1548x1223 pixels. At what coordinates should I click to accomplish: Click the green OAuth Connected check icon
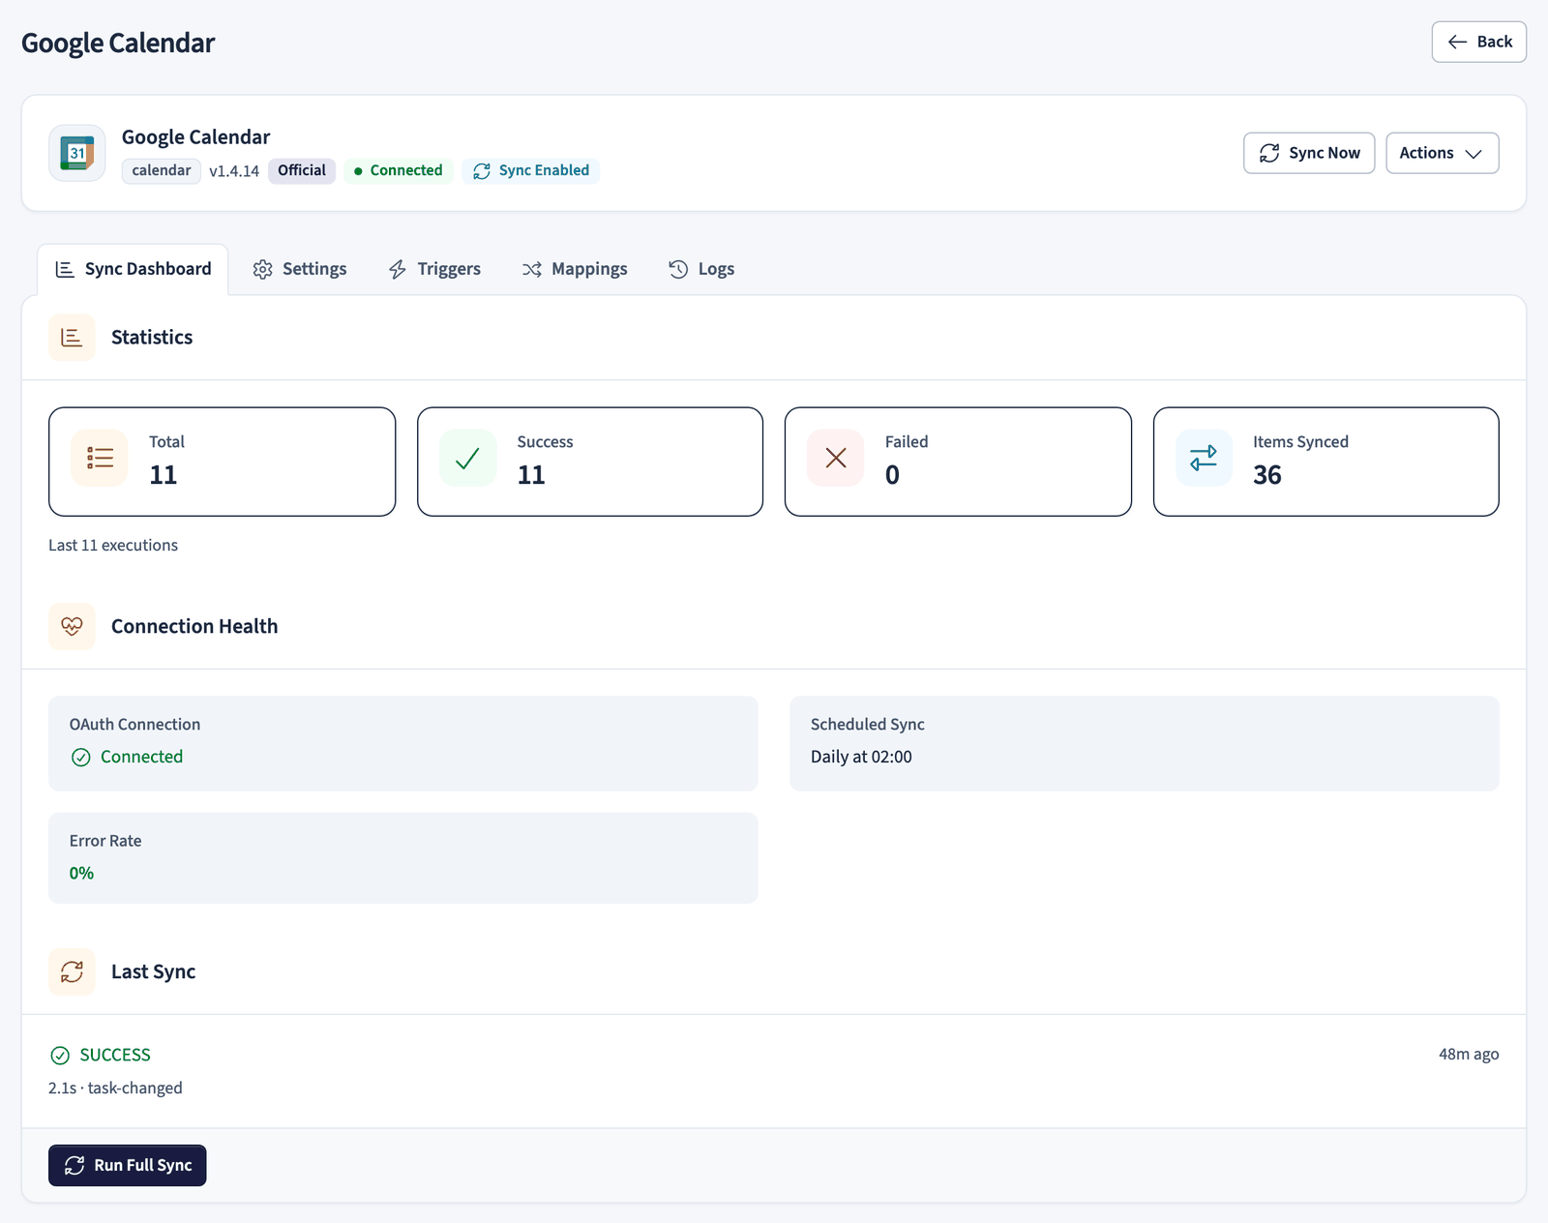point(81,757)
